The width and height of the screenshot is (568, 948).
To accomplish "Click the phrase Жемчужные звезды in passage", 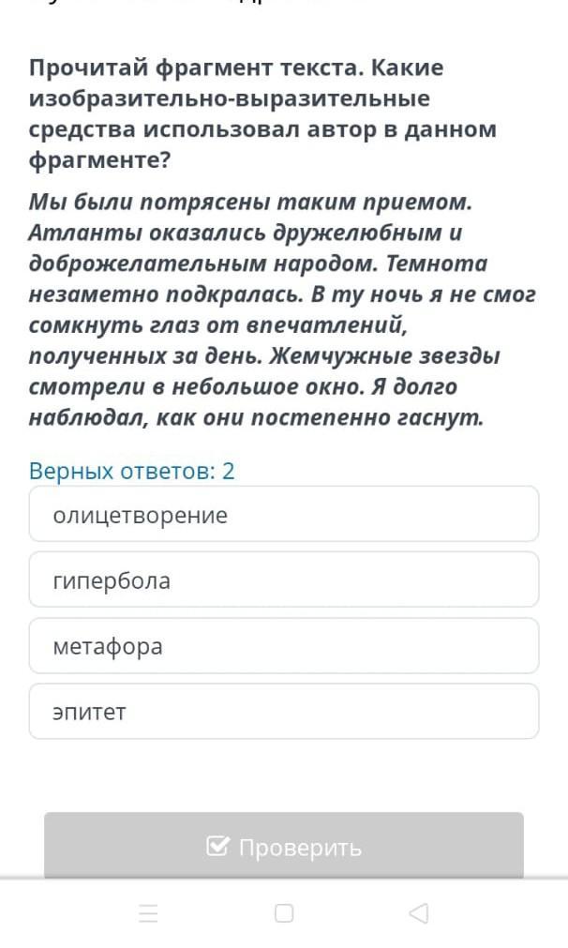I will pyautogui.click(x=385, y=355).
